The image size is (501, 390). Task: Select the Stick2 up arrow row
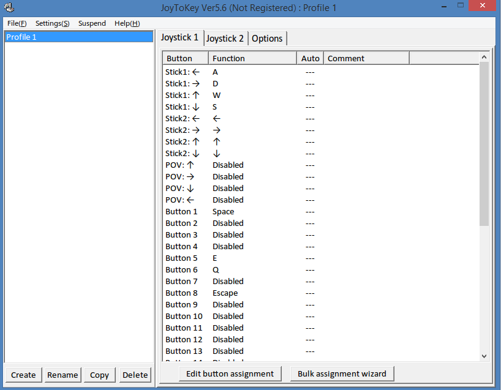[x=321, y=142]
